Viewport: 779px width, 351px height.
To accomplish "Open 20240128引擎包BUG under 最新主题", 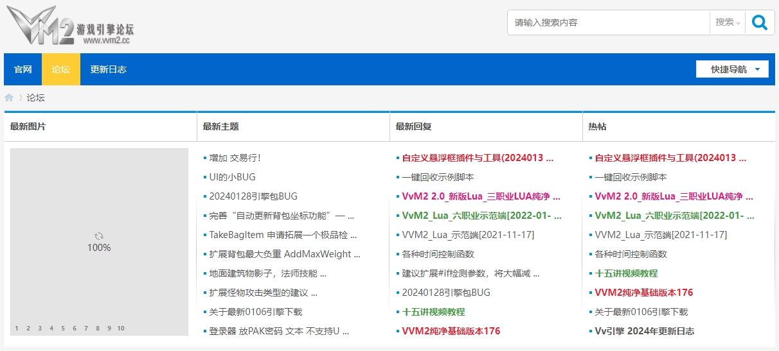I will (253, 196).
